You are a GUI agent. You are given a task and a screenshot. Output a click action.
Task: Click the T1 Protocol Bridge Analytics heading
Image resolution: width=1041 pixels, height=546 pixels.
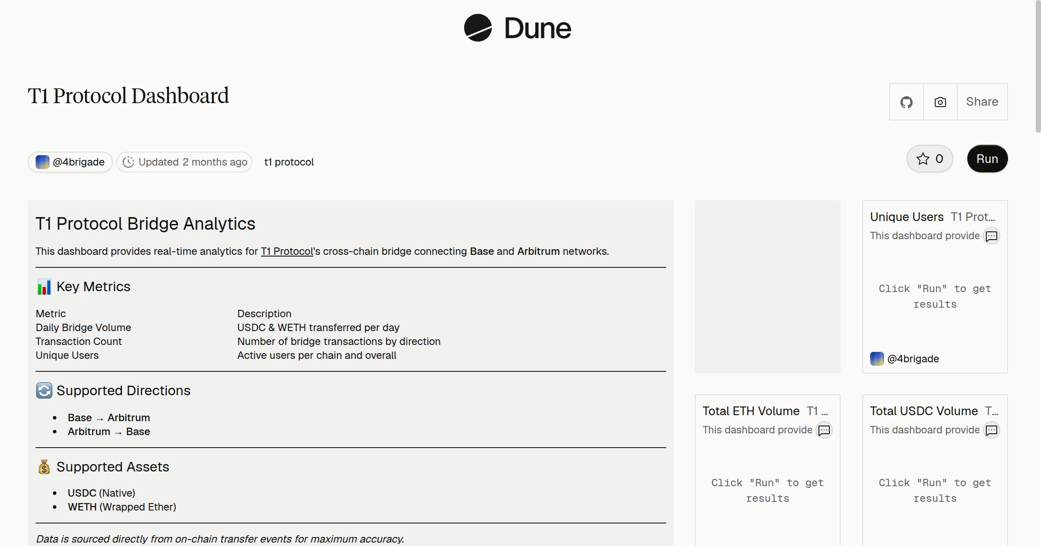tap(145, 224)
